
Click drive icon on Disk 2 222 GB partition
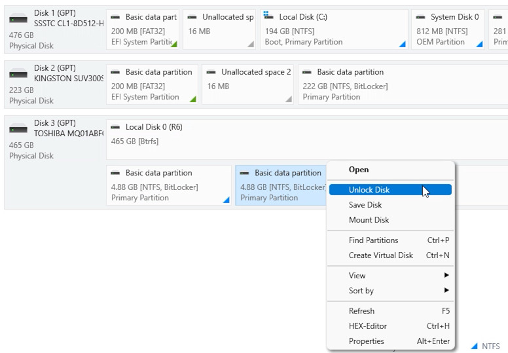pyautogui.click(x=307, y=72)
